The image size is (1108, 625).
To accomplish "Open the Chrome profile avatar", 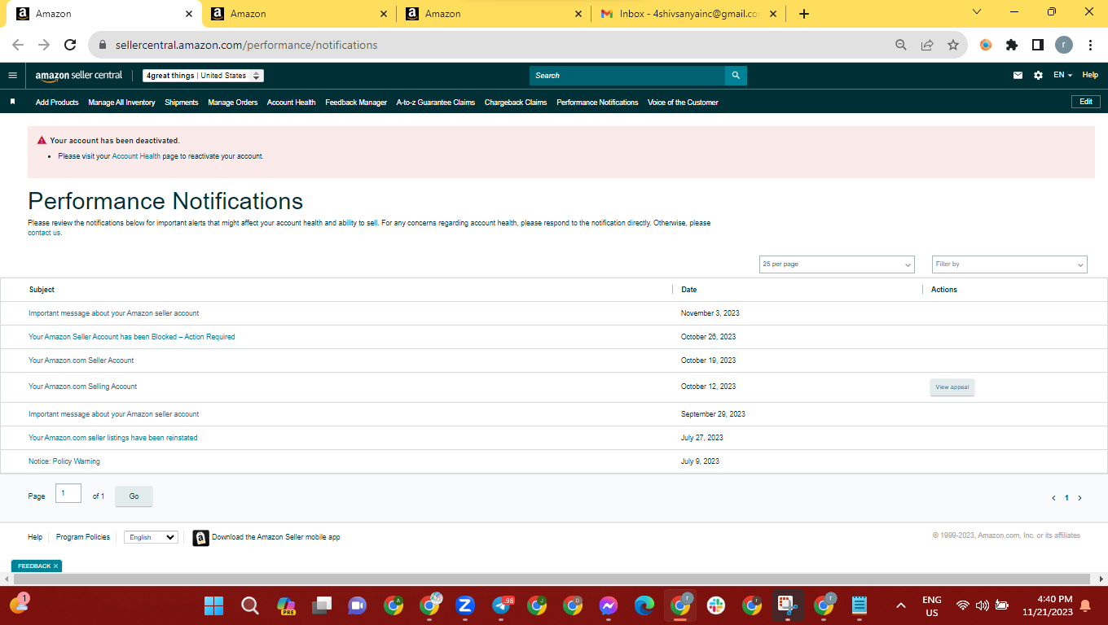I will [x=1064, y=46].
